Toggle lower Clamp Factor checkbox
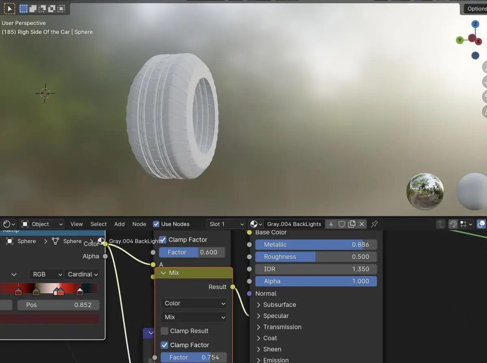Viewport: 487px width, 363px height. click(164, 345)
